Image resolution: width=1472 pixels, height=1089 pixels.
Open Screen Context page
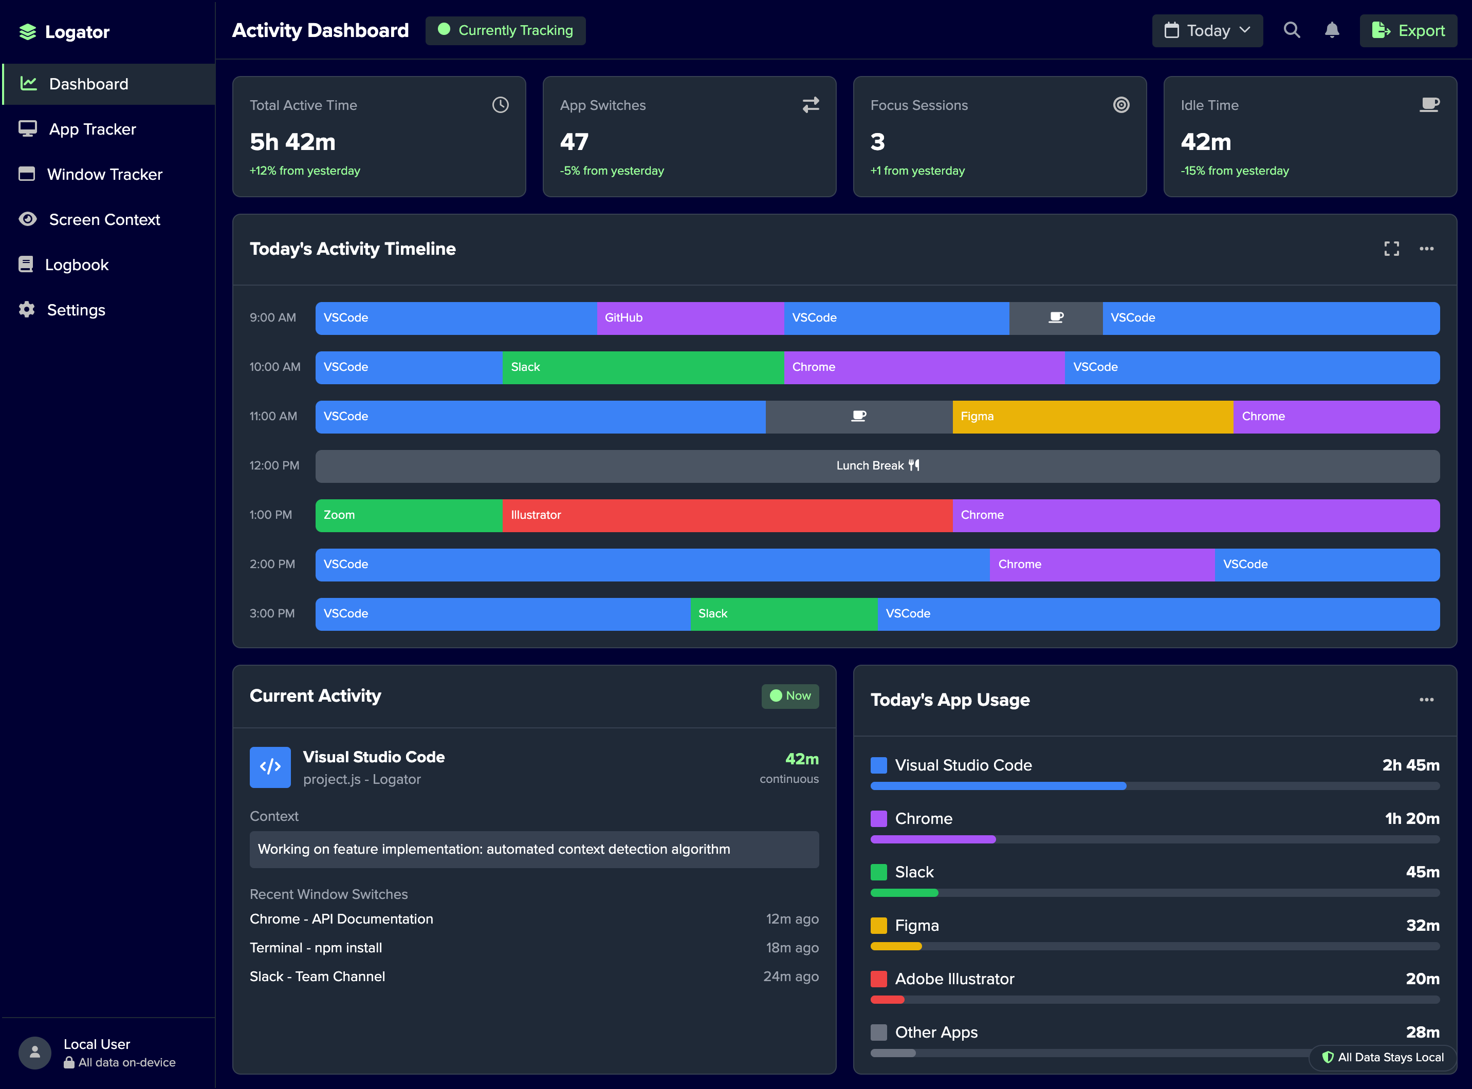coord(109,219)
